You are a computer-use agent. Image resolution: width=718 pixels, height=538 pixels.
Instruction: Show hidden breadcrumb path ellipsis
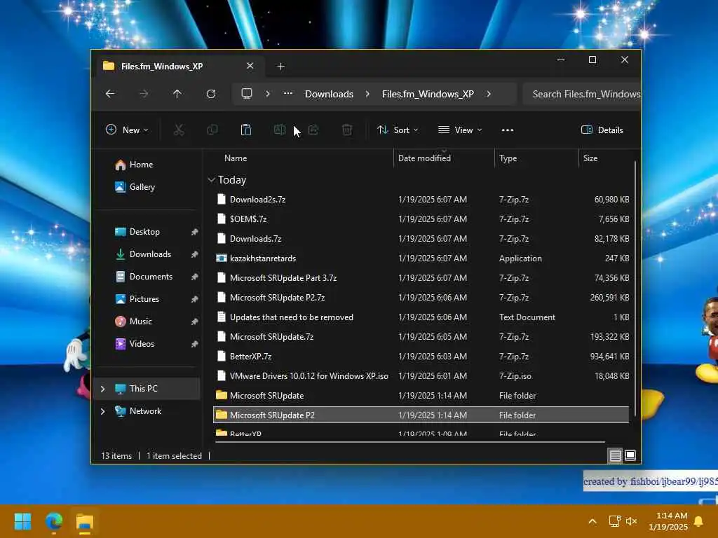(x=287, y=93)
